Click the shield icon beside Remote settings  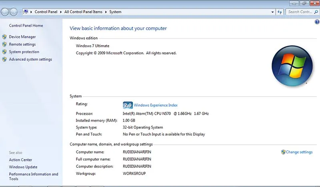click(4, 44)
